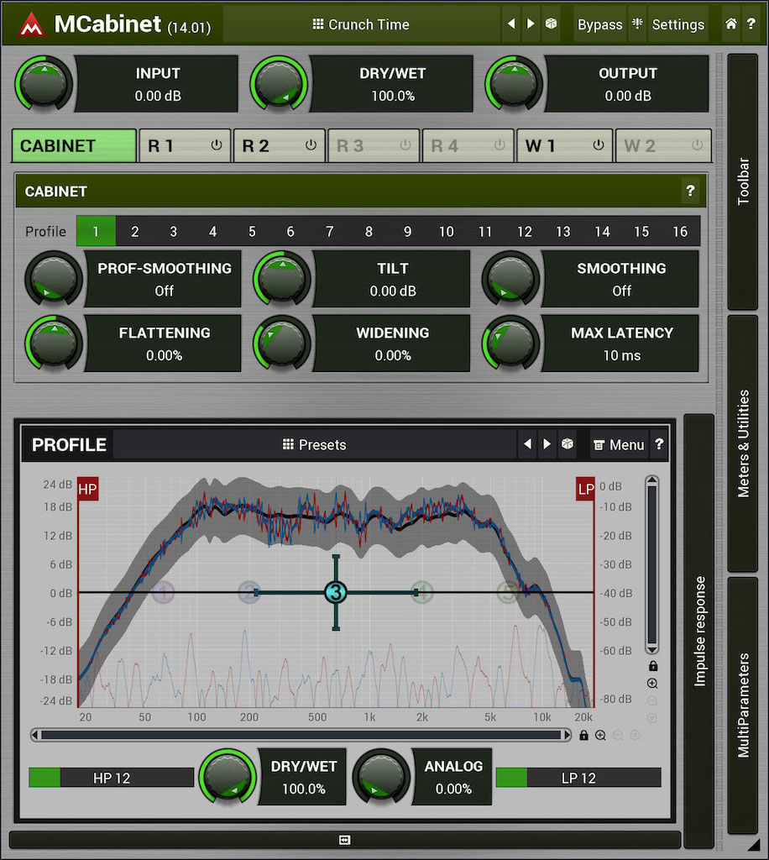Randomize the profile with the dice icon
This screenshot has width=769, height=860.
[568, 444]
